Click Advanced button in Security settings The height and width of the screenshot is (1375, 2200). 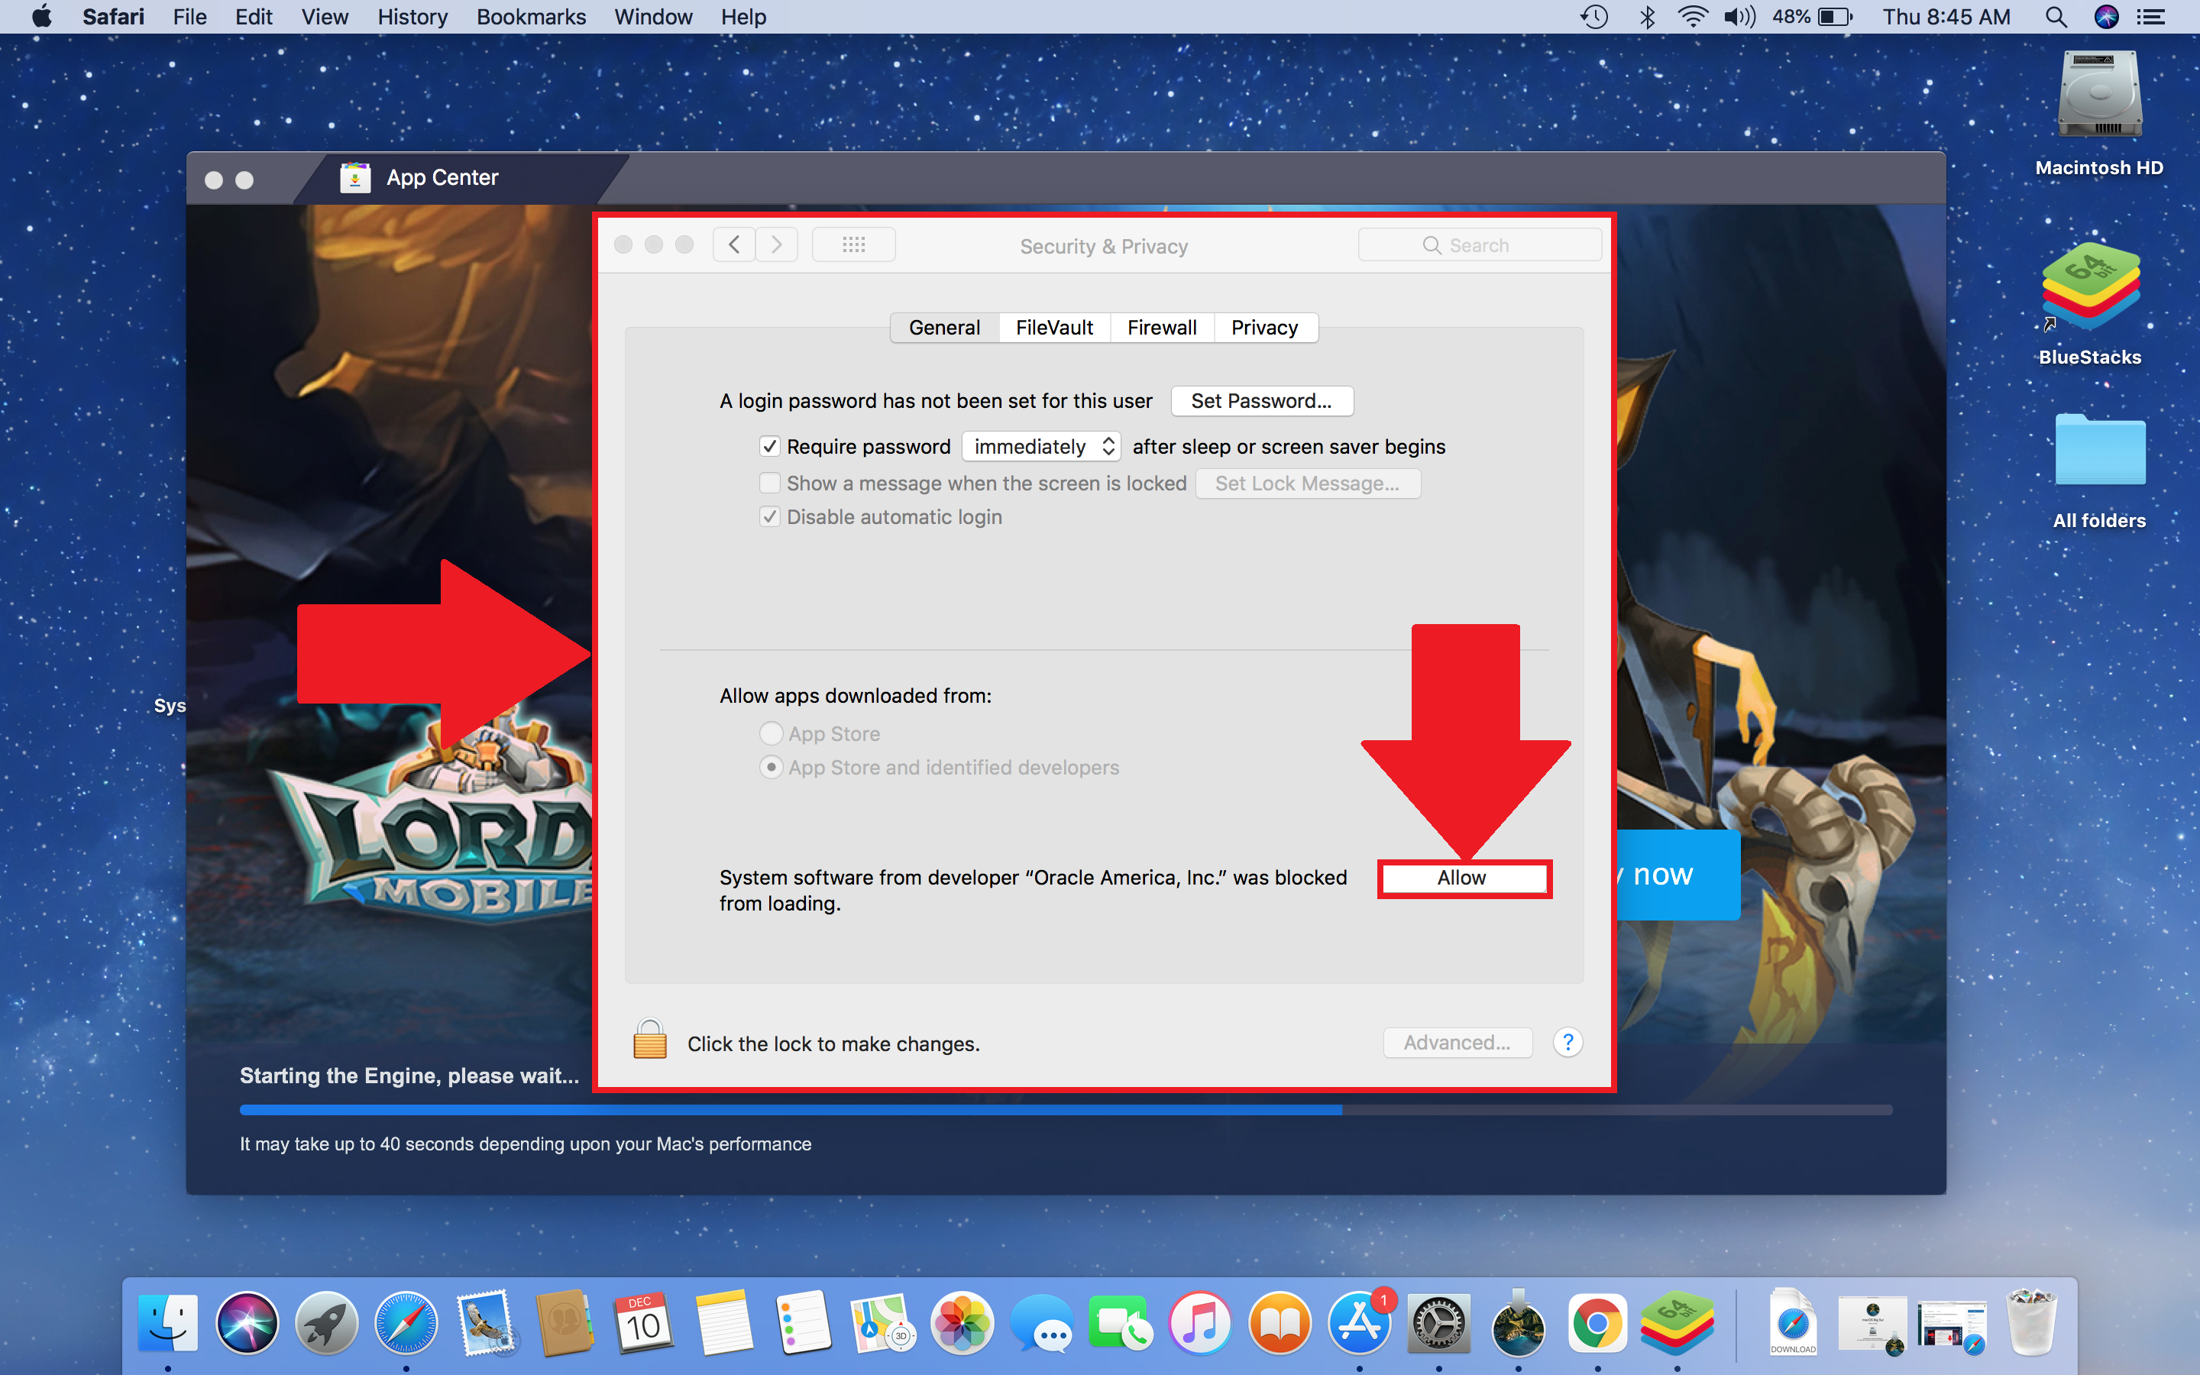(x=1455, y=1043)
